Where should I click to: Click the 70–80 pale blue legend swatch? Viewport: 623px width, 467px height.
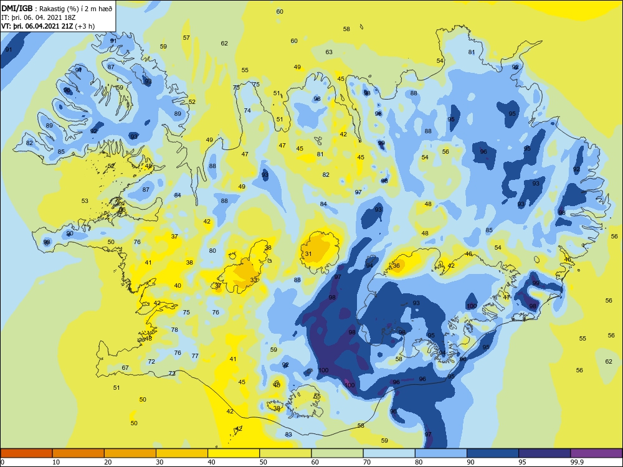[389, 453]
